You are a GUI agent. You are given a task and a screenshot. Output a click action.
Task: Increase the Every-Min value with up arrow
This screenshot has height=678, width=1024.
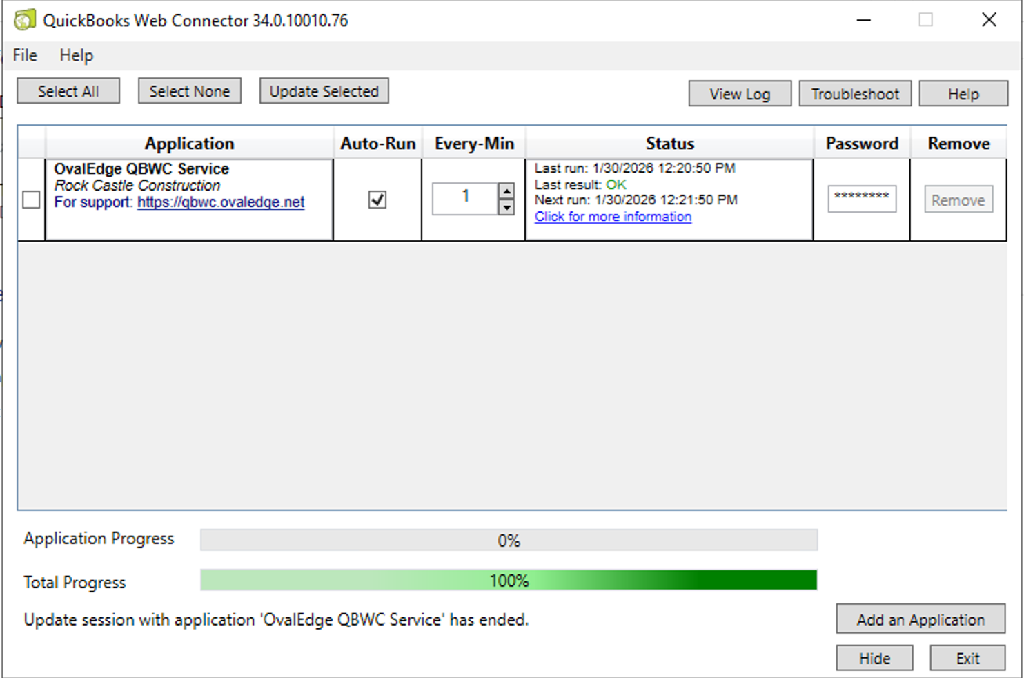[506, 191]
